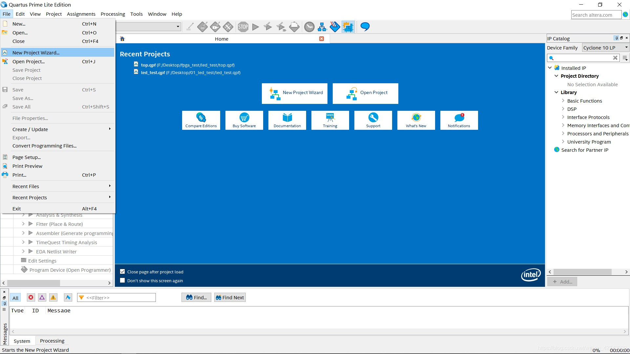The width and height of the screenshot is (630, 354).
Task: Toggle the All messages filter button
Action: point(15,298)
